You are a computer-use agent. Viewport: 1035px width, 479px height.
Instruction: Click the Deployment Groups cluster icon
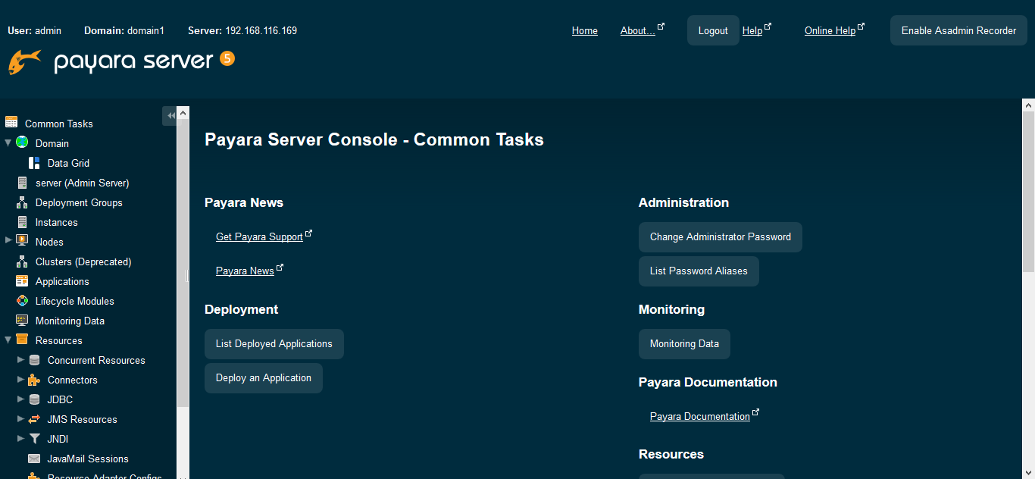(21, 202)
